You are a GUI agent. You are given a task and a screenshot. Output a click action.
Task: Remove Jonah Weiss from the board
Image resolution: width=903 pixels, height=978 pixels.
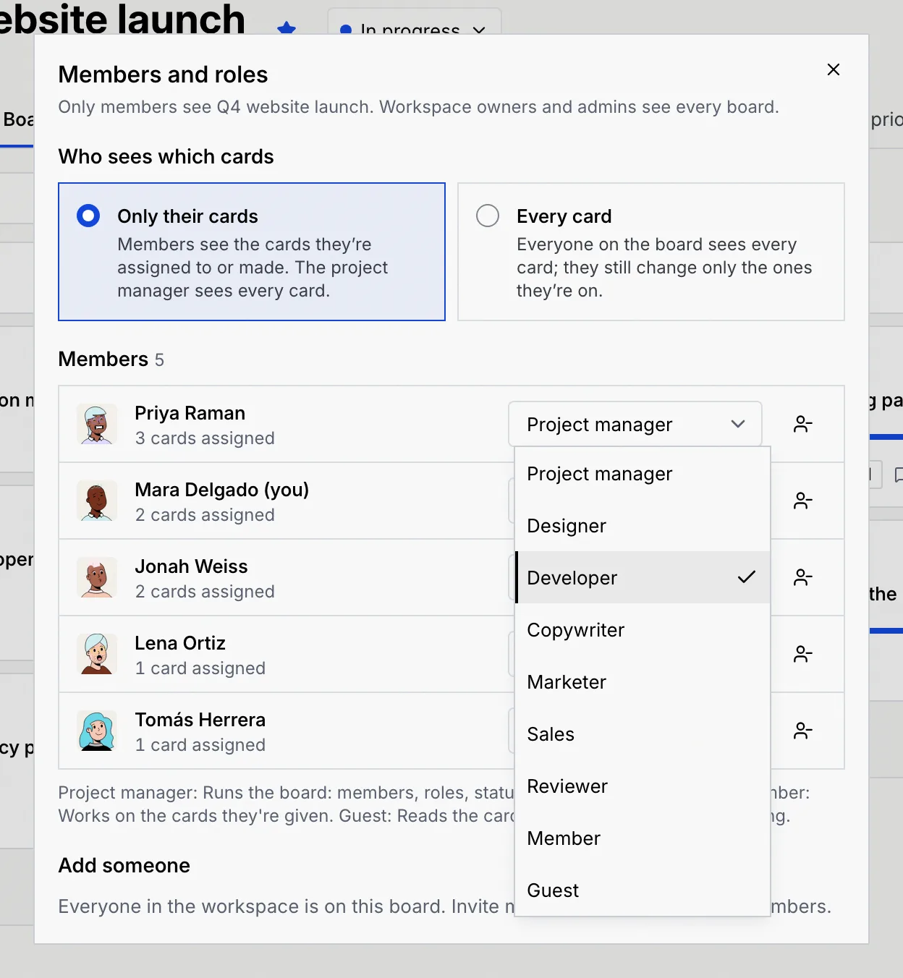(803, 577)
